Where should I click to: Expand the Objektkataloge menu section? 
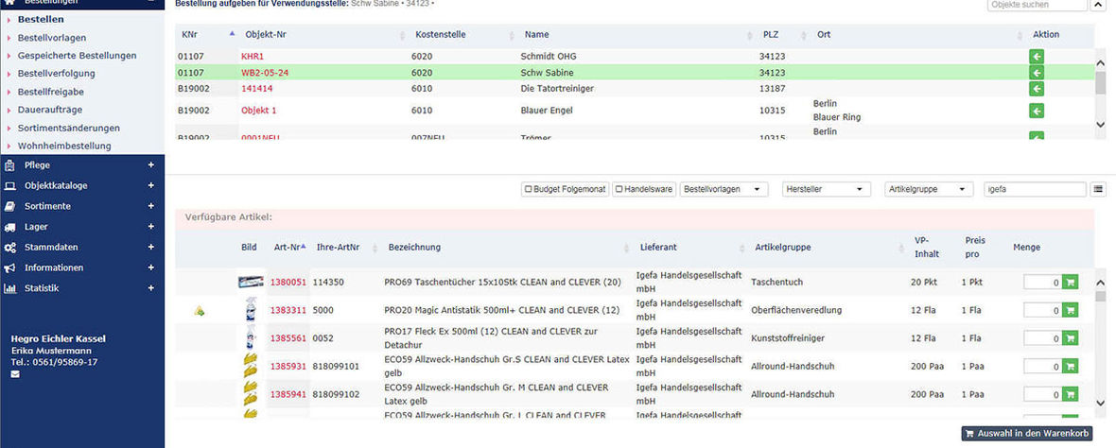tap(151, 185)
